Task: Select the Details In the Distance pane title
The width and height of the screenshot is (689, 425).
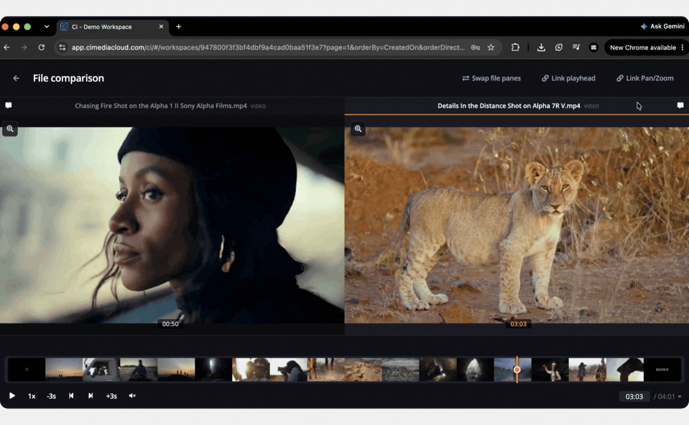Action: coord(509,106)
